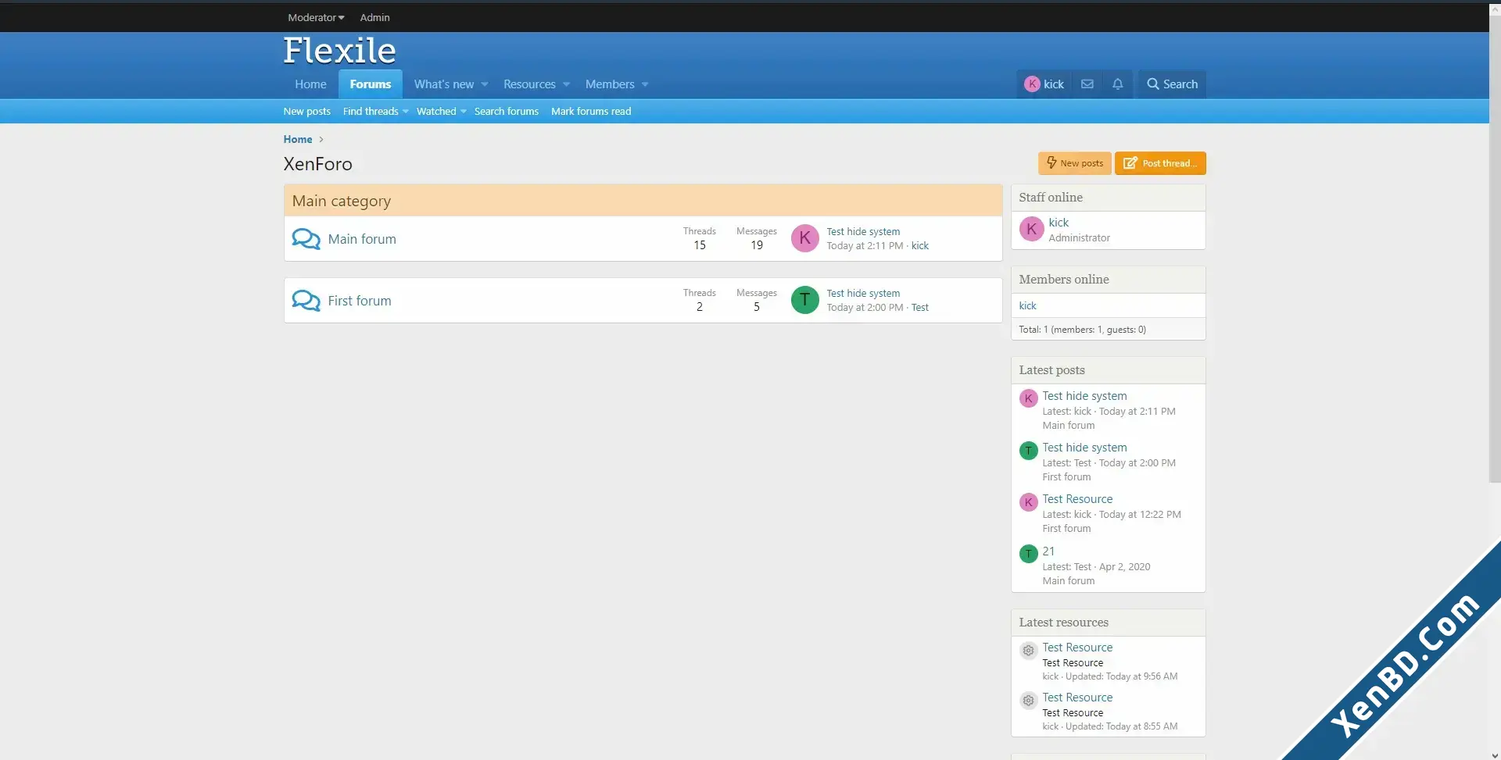Open thread 21 in Latest posts
This screenshot has width=1501, height=760.
(1048, 551)
